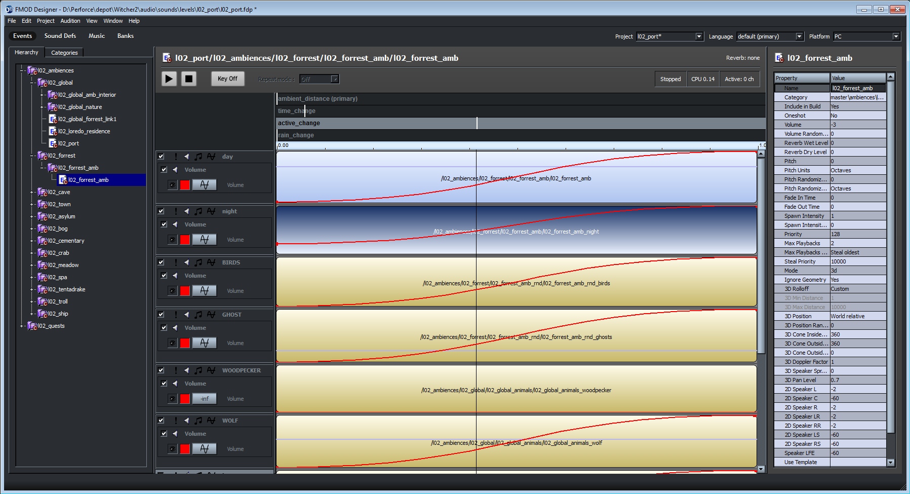Click the event icon beside the editor path title
This screenshot has height=494, width=910.
pos(167,58)
